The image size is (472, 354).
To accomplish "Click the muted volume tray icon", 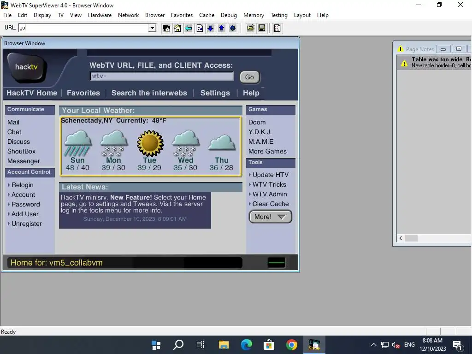I will [x=395, y=345].
